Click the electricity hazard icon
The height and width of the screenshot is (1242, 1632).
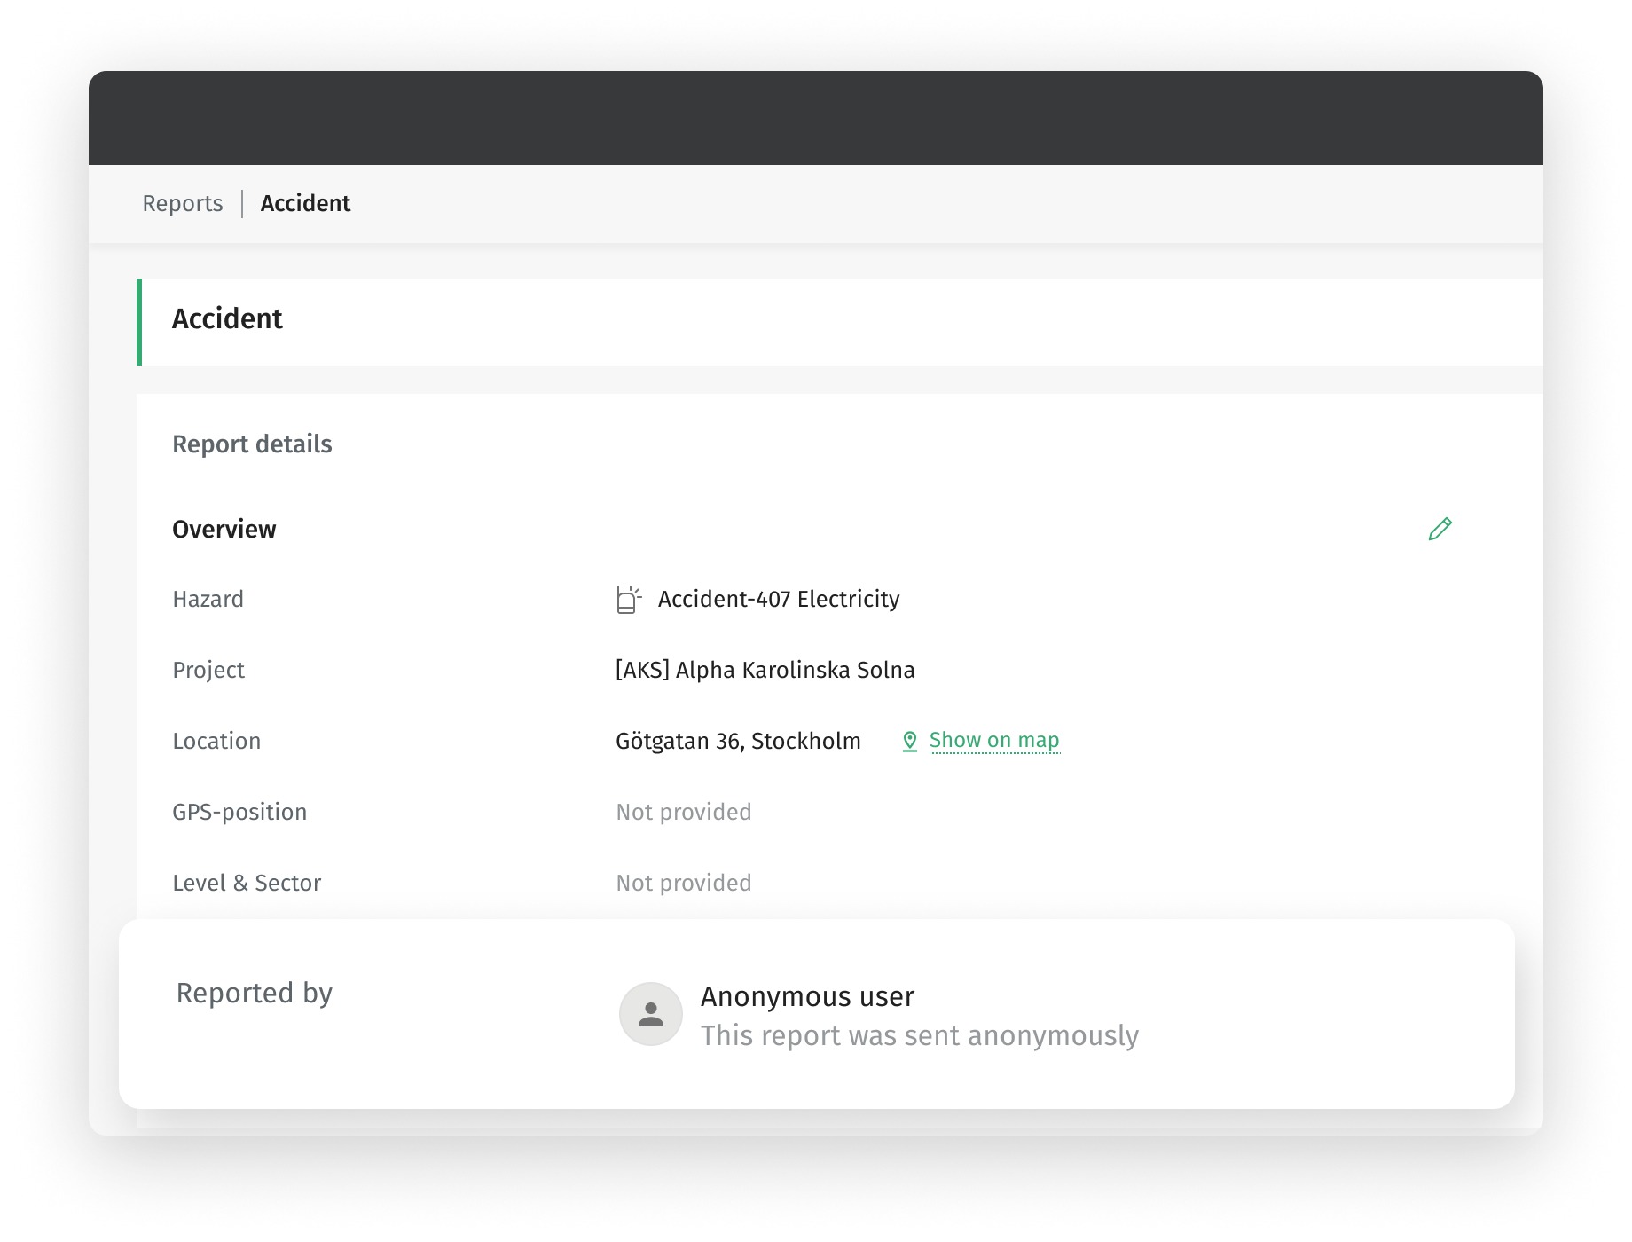(x=629, y=600)
